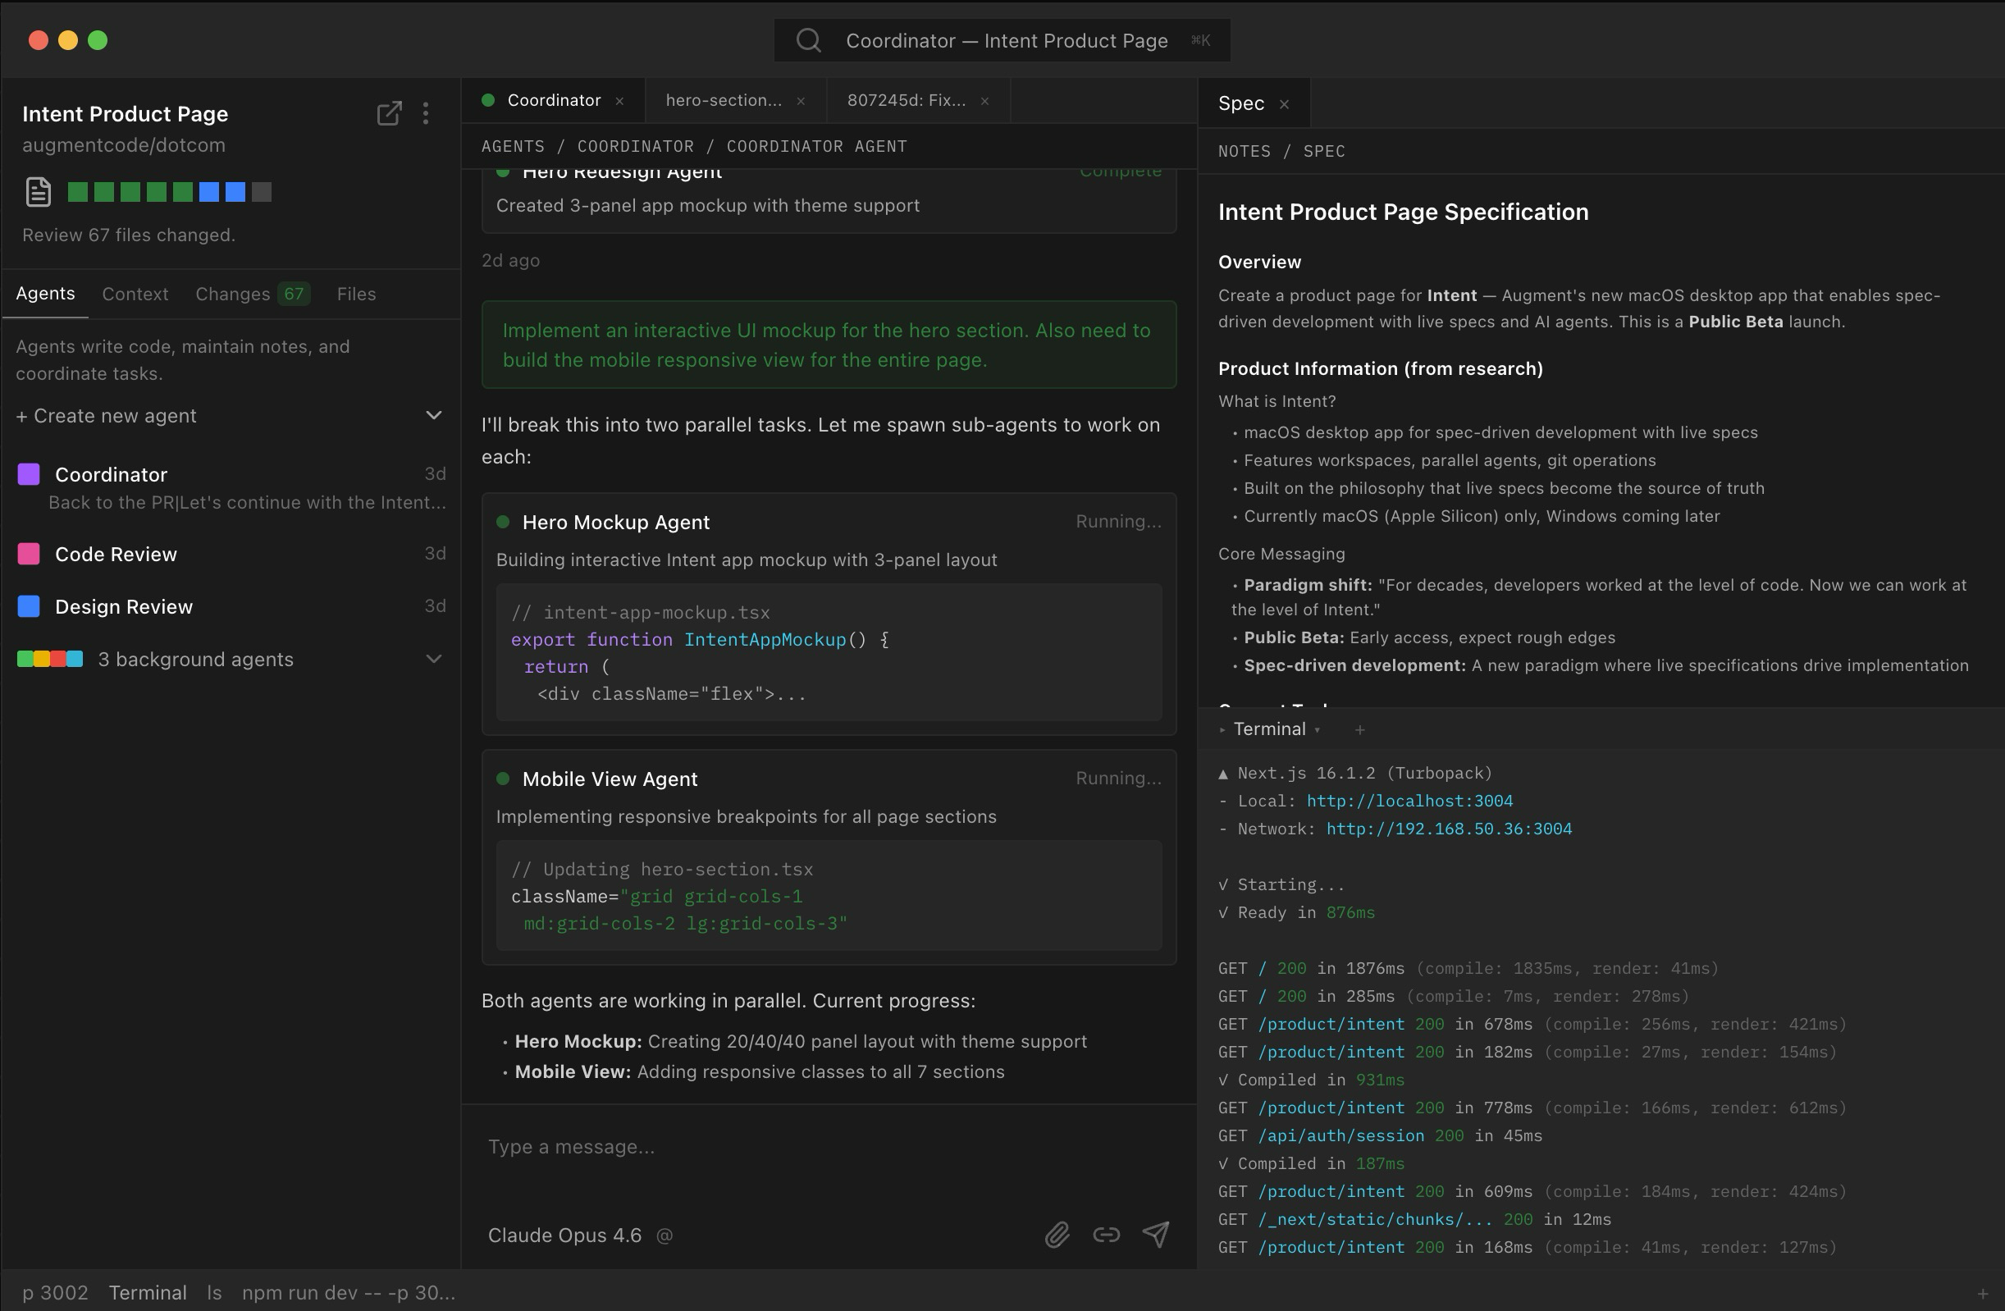Select the Code Review agent
The image size is (2005, 1311).
[116, 555]
